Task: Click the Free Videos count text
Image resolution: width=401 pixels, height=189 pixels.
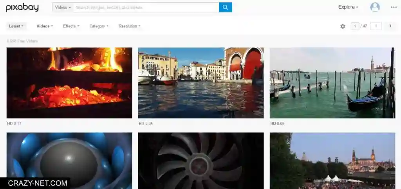Action: [22, 41]
